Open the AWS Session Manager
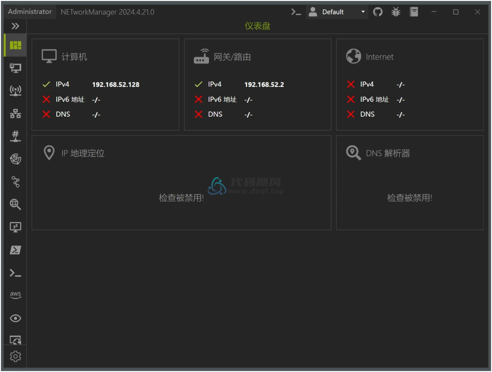Image resolution: width=492 pixels, height=372 pixels. point(15,295)
